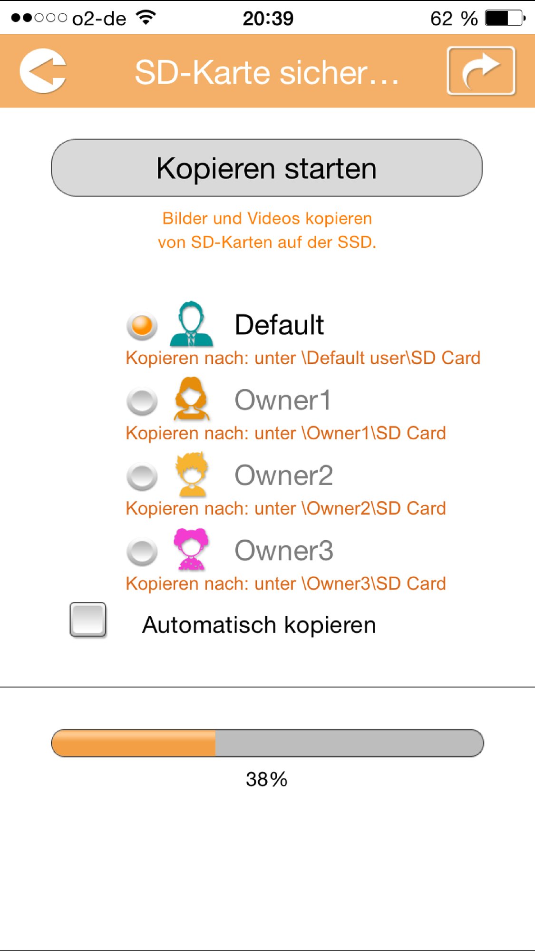The image size is (535, 951).
Task: Click the SD-Karte sicher... title
Action: tap(267, 73)
